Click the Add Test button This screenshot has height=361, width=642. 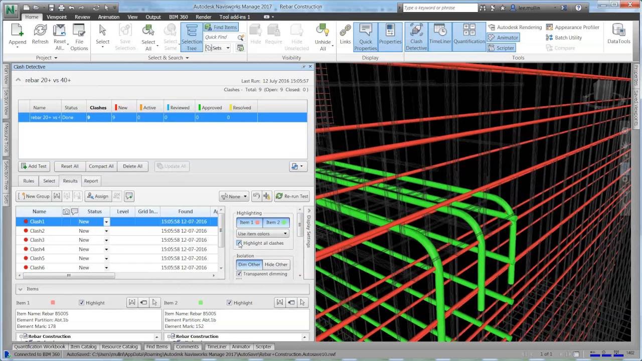coord(33,166)
